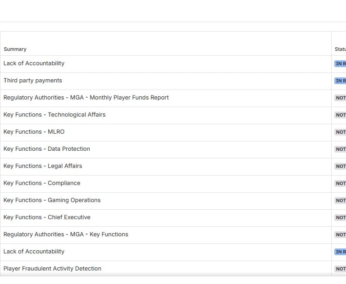Select Key Functions - Technological Affairs row
Image resolution: width=346 pixels, height=284 pixels.
55,115
